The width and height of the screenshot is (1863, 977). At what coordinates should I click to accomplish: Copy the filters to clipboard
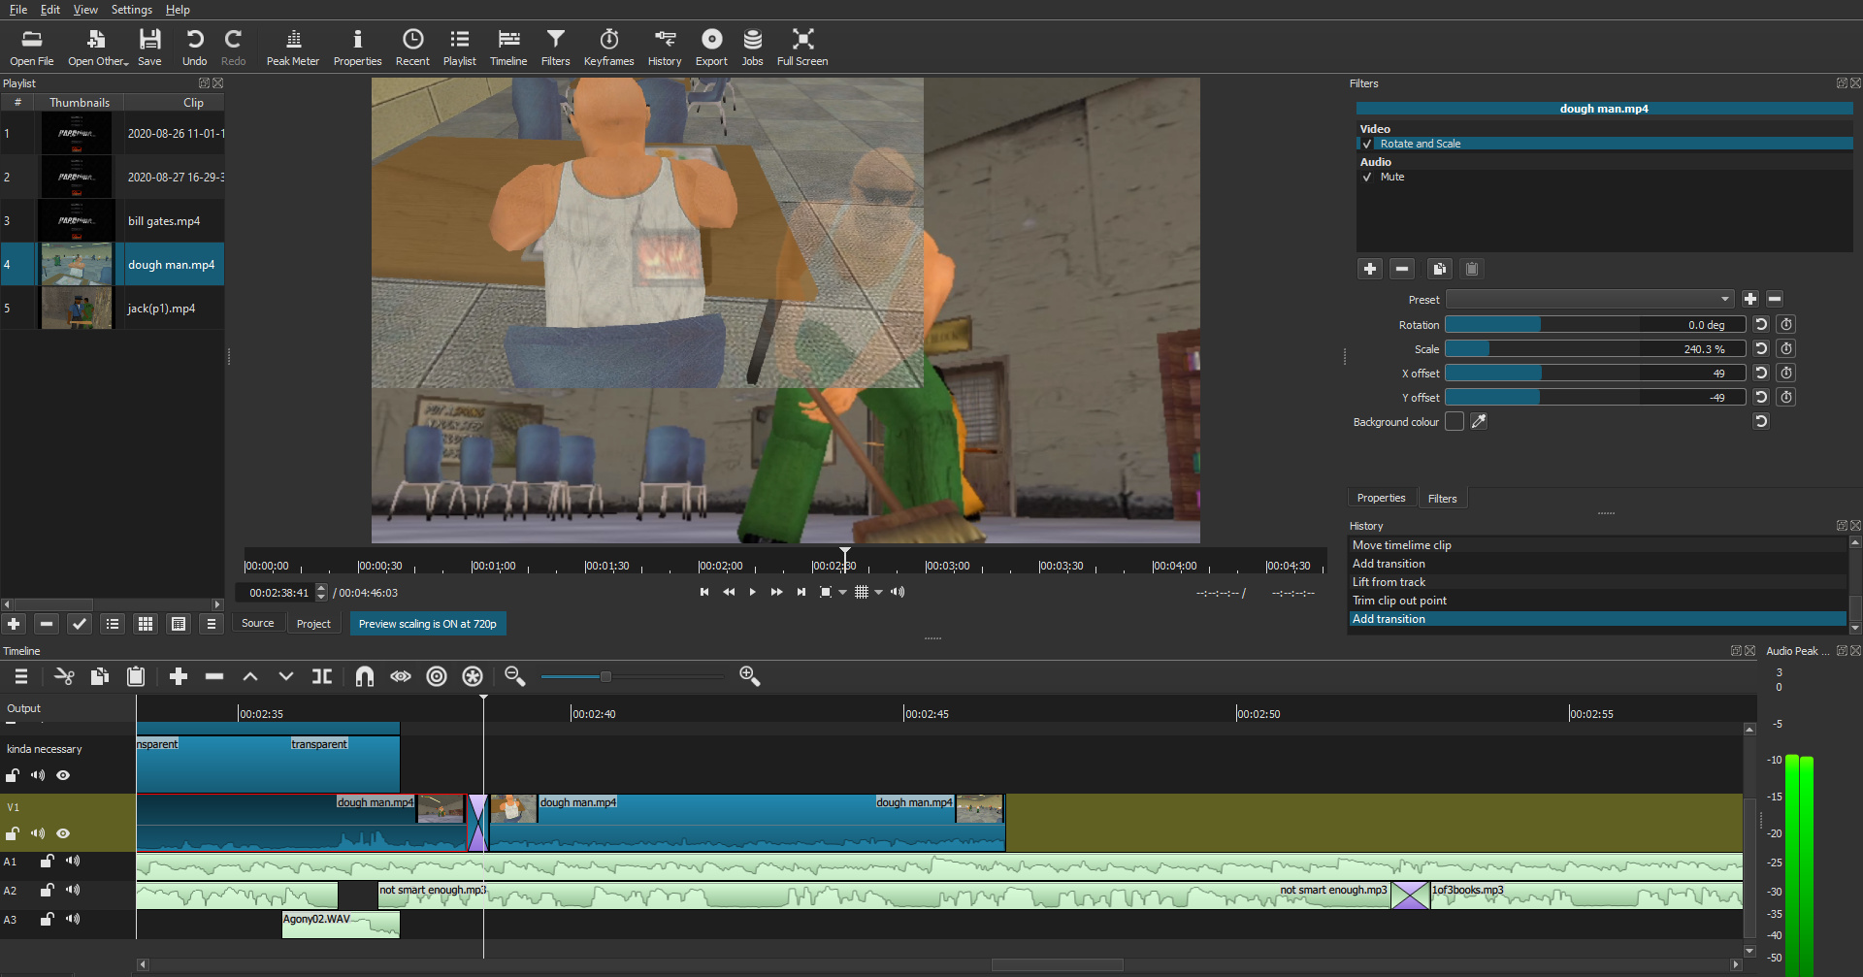coord(1439,269)
